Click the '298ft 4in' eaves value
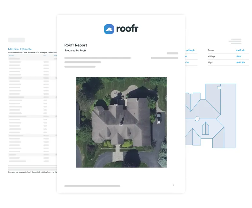Image resolution: width=252 pixels, height=208 pixels. pyautogui.click(x=241, y=50)
